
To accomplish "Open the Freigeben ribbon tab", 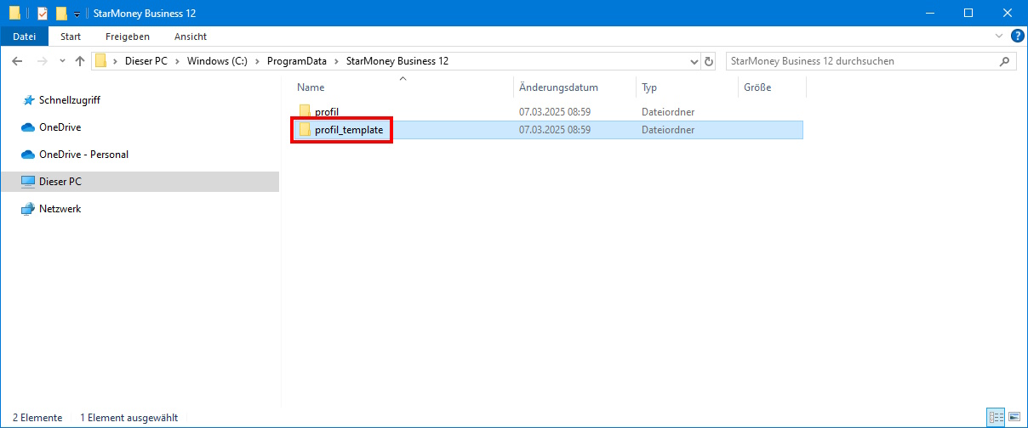I will (x=128, y=37).
